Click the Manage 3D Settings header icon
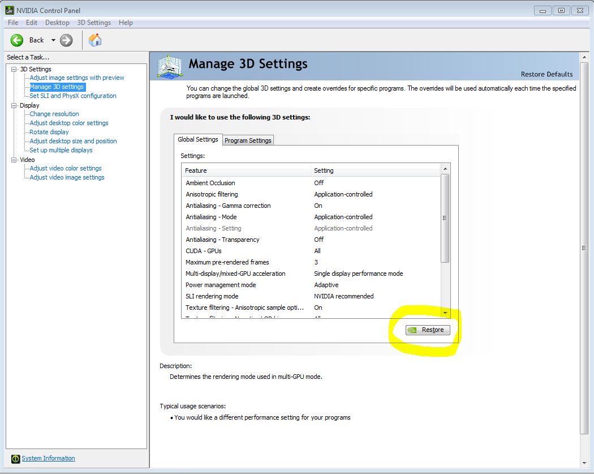 (x=170, y=67)
